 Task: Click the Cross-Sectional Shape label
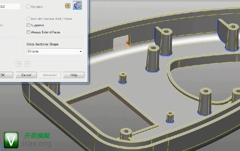[42, 44]
